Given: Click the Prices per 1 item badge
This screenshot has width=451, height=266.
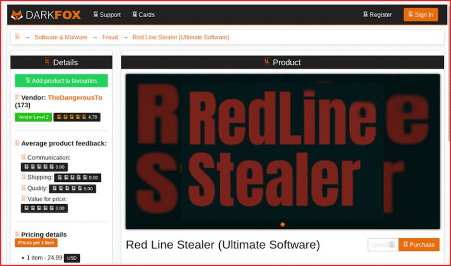Looking at the screenshot, I should (36, 243).
